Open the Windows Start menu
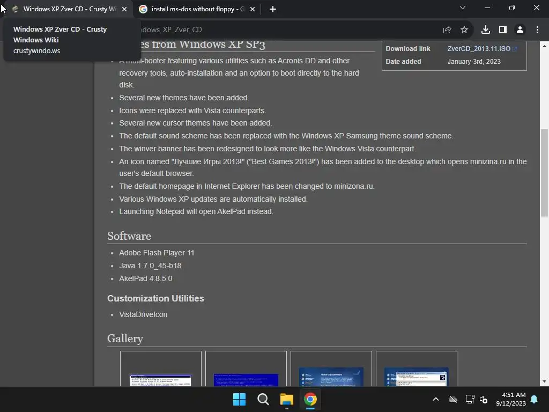The height and width of the screenshot is (412, 549). (x=240, y=399)
